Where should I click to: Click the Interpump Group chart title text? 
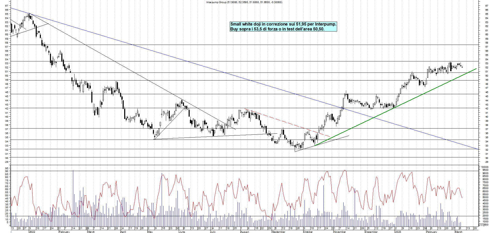(244, 2)
